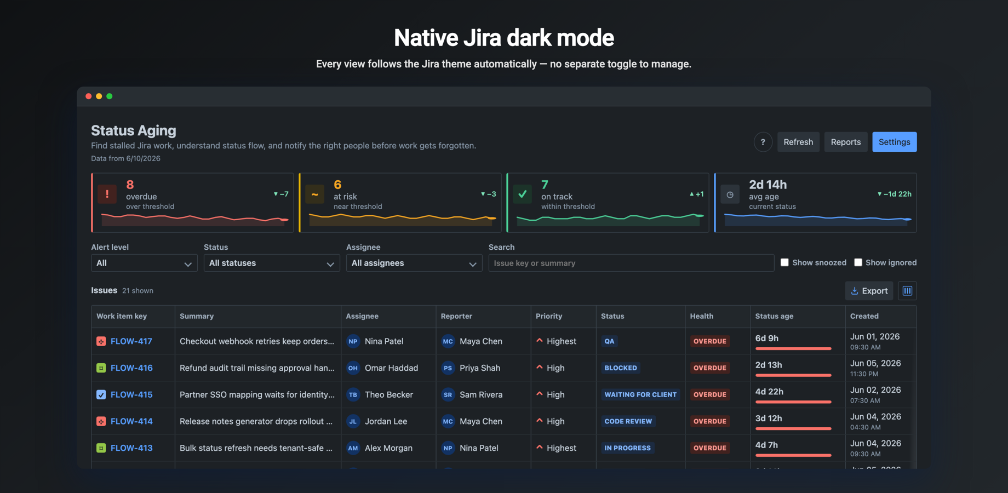Click the 'Data from 6/10/2026' text
The height and width of the screenshot is (493, 1008).
[125, 158]
